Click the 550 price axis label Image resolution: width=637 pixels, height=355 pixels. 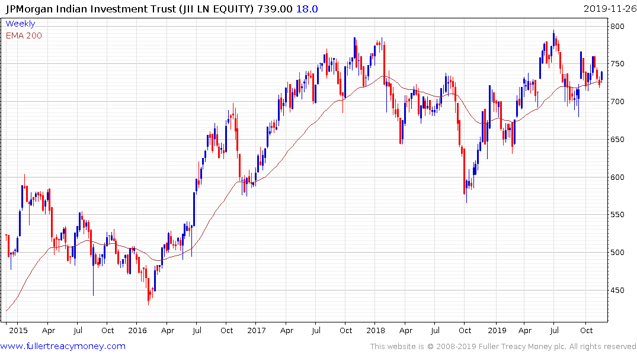point(617,215)
